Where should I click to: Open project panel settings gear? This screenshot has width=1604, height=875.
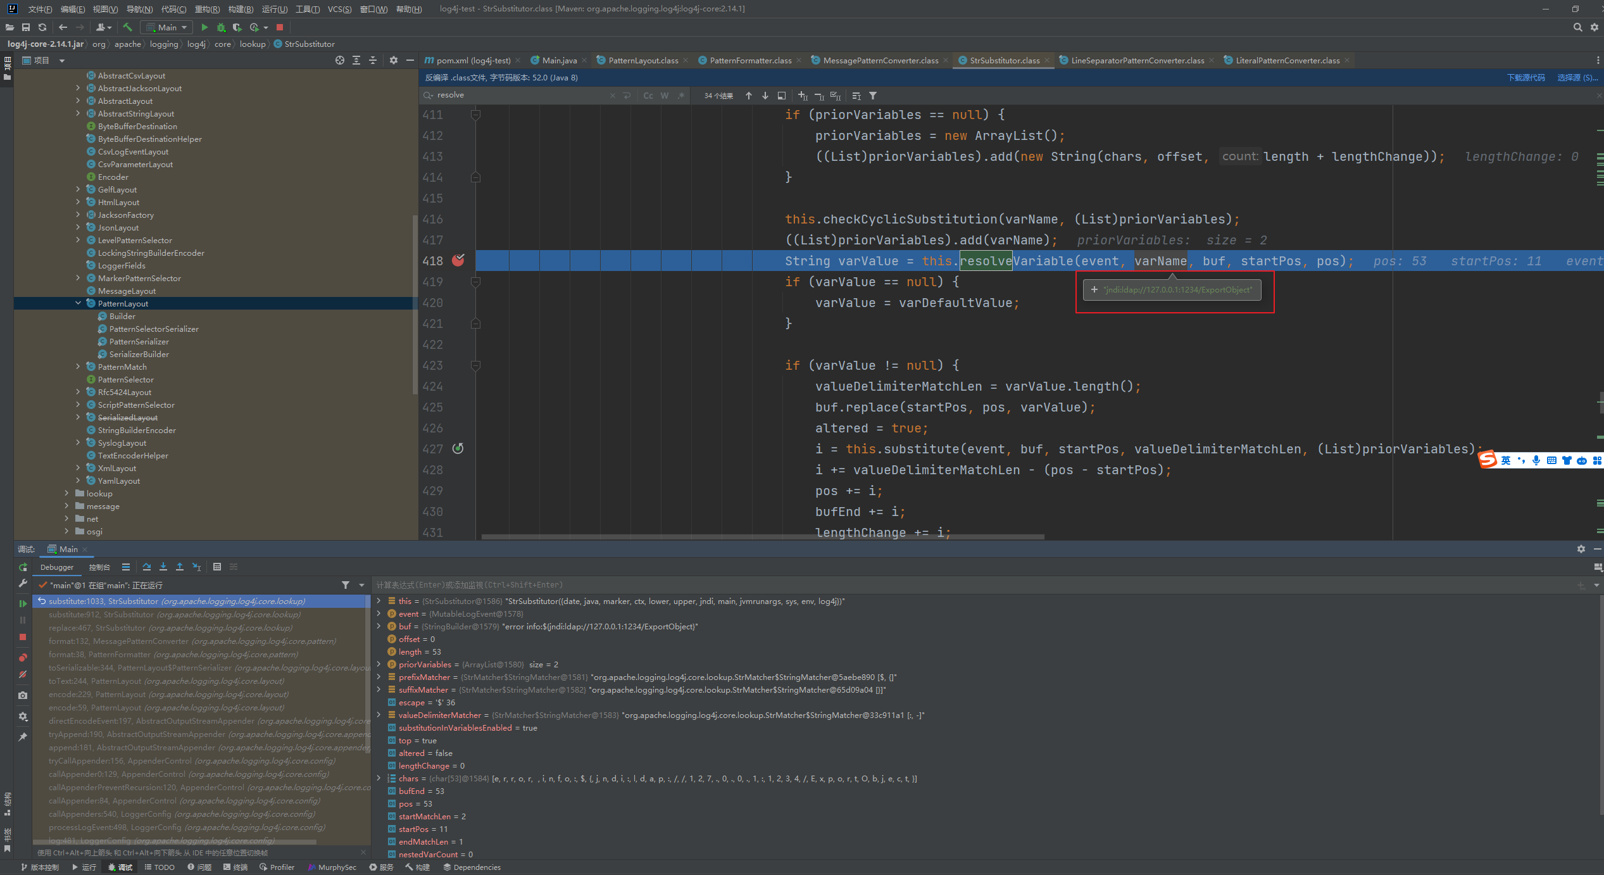coord(394,60)
